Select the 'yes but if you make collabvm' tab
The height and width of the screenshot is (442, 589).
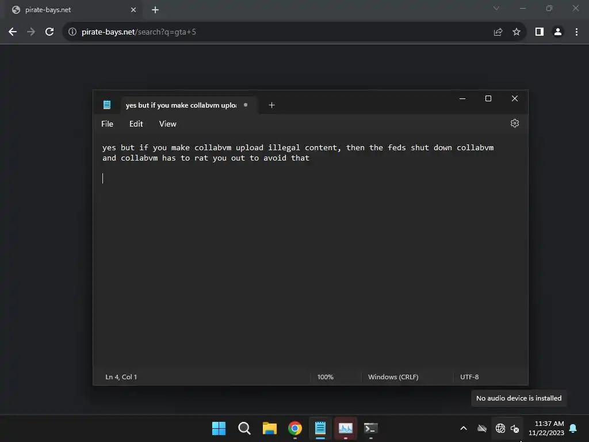(189, 105)
